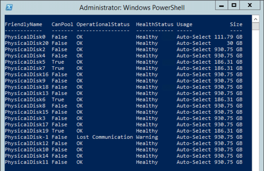
Task: Click the 186.31 GB size of PhysicalDisk19
Action: tap(228, 131)
